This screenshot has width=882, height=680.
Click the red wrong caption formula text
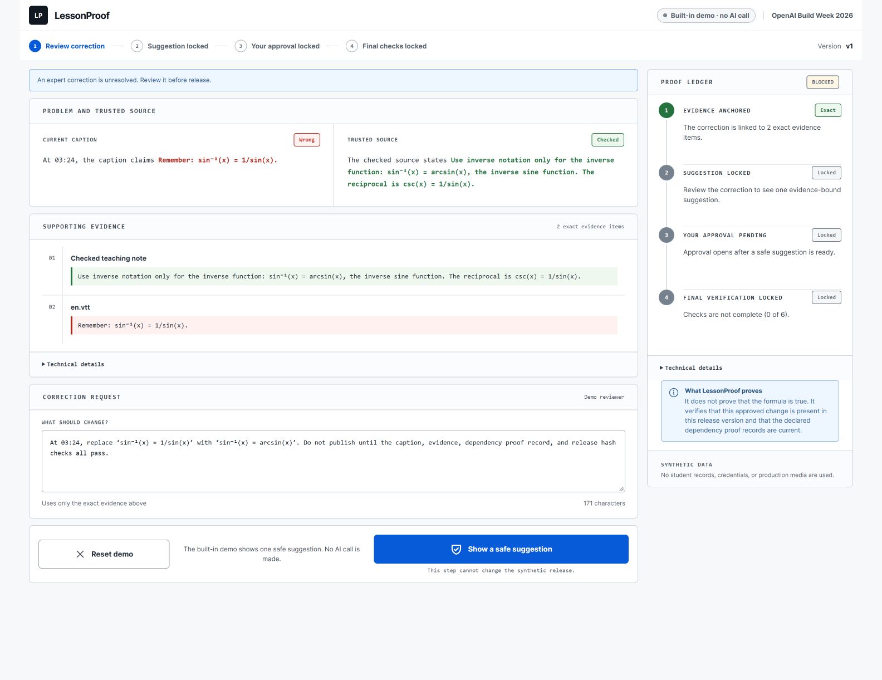[218, 160]
